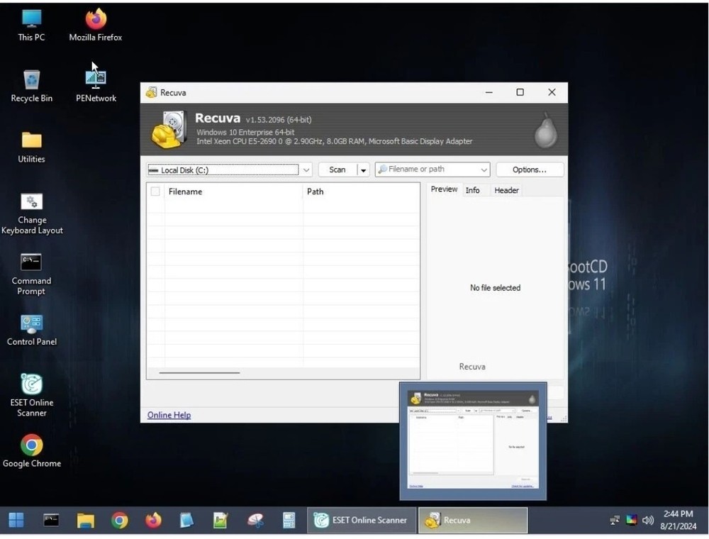709x539 pixels.
Task: Open Notepad from the taskbar
Action: coord(186,520)
